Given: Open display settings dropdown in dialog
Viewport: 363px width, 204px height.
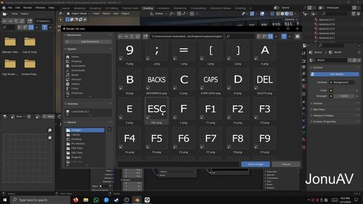Looking at the screenshot, I should (x=276, y=36).
